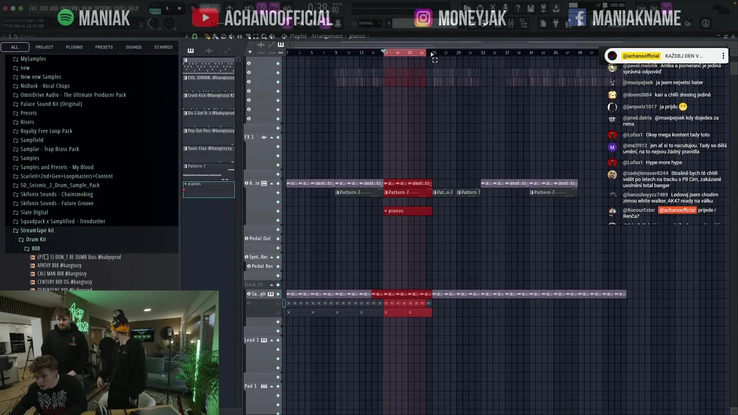Viewport: 738px width, 415px height.
Task: Switch browser to PRESETS tab
Action: tap(104, 47)
